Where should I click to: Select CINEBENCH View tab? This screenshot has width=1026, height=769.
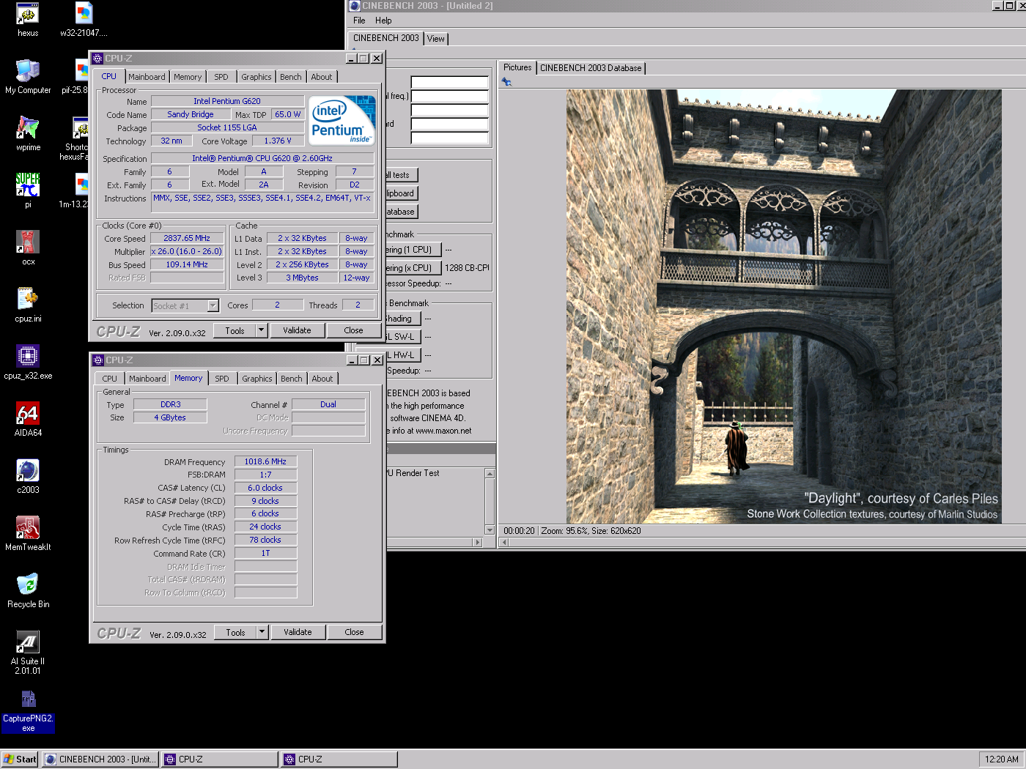[436, 39]
